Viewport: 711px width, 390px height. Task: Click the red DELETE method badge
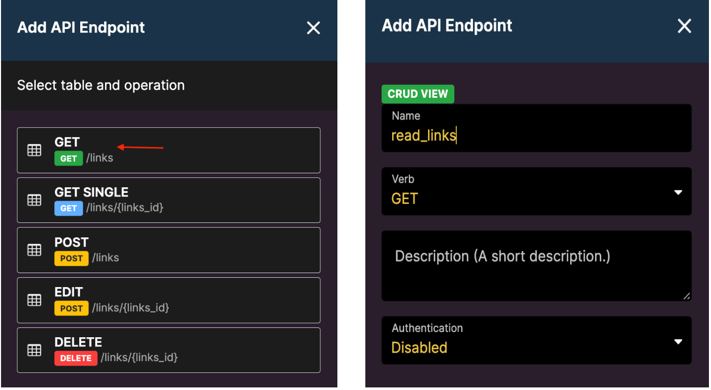(x=76, y=358)
